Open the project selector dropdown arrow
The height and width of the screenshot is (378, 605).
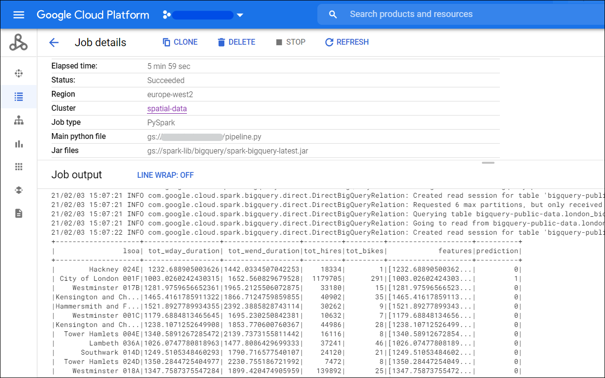[240, 15]
